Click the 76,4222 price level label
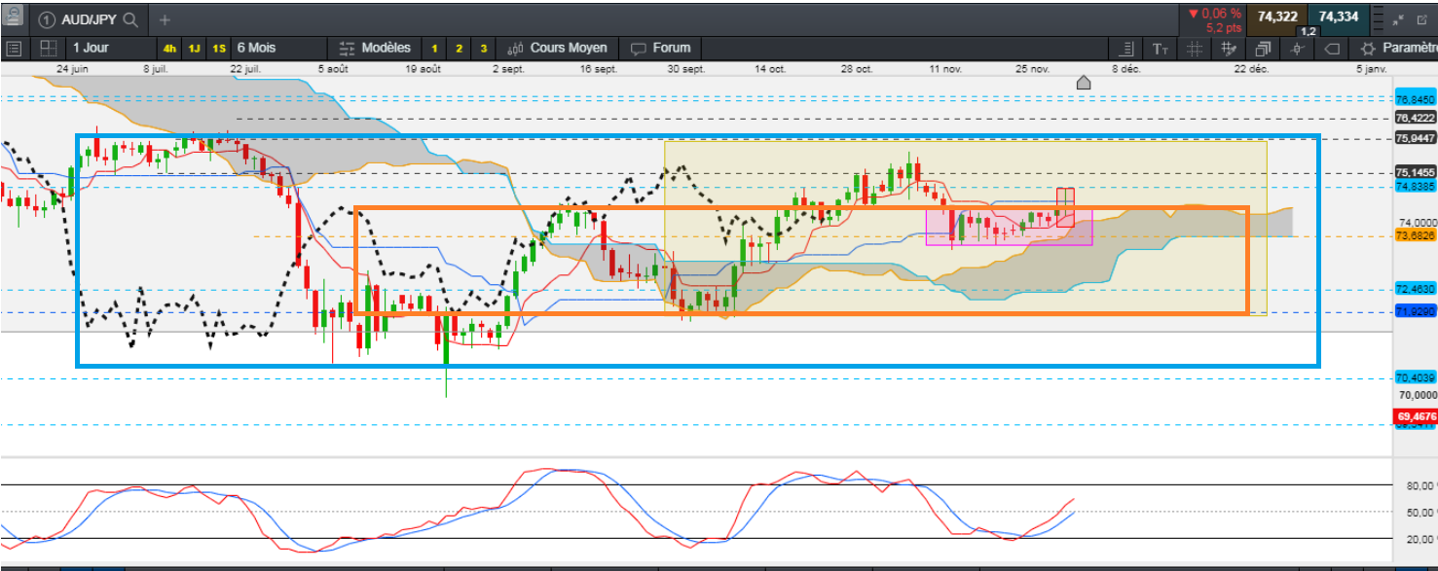 click(1416, 118)
